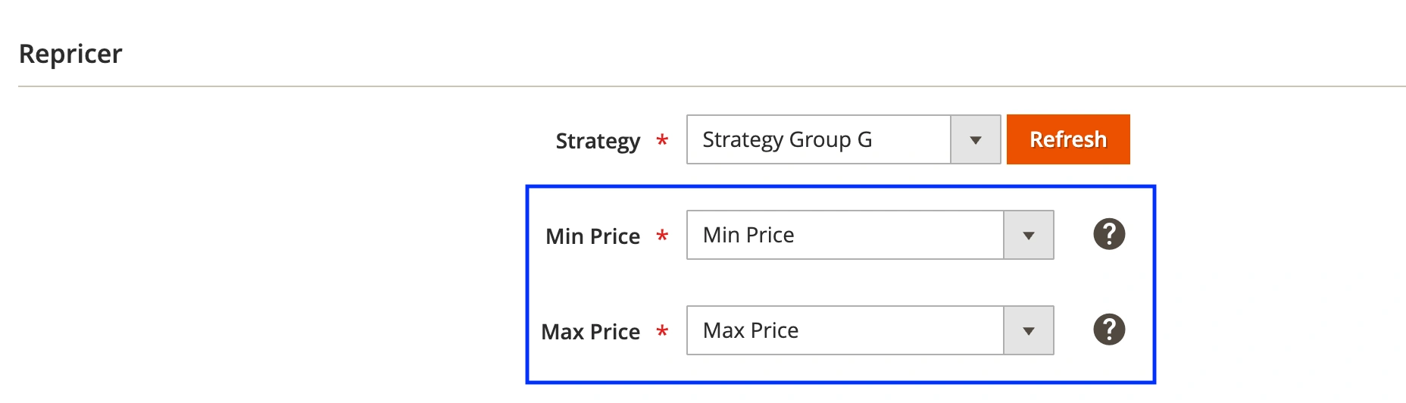Viewport: 1406px width, 403px height.
Task: Expand the Min Price dropdown arrow
Action: (1029, 235)
